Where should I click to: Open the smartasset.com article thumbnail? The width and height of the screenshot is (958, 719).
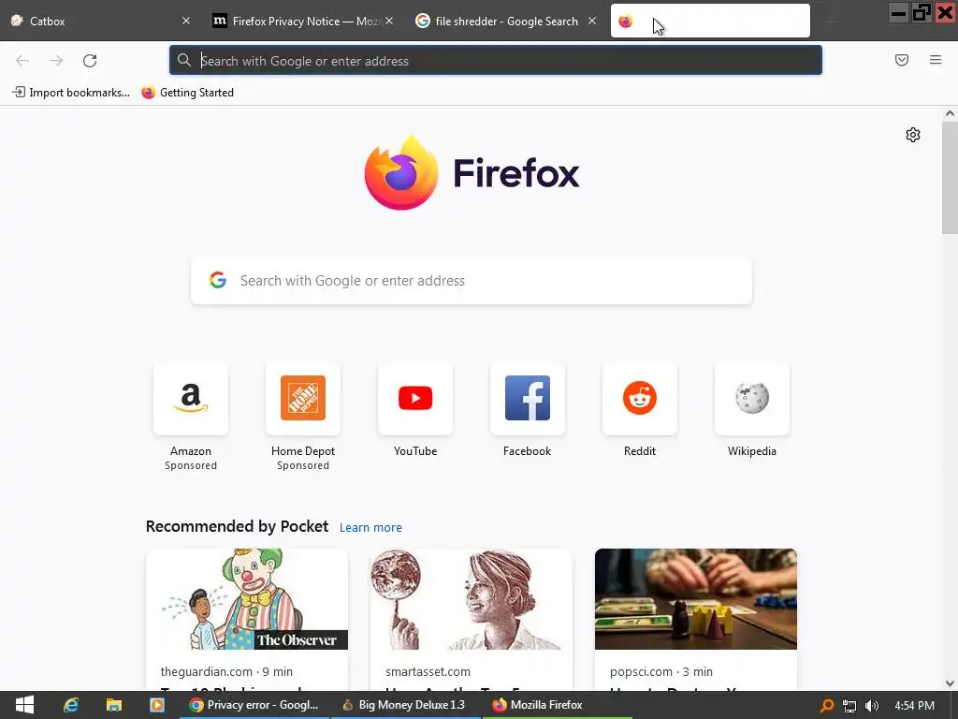(x=472, y=599)
